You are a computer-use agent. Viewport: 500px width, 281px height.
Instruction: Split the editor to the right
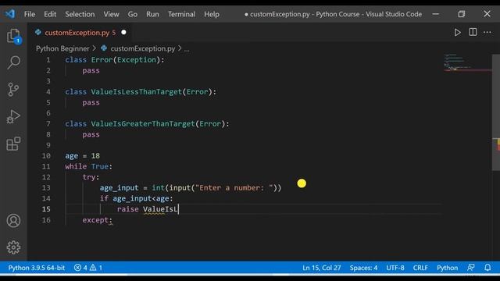(473, 32)
